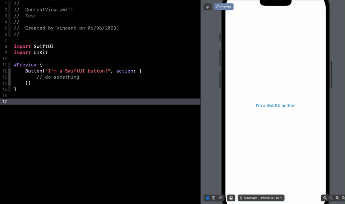Screen dimensions: 345x204
Task: Enable Live preview mode (play icon)
Action: point(207,198)
